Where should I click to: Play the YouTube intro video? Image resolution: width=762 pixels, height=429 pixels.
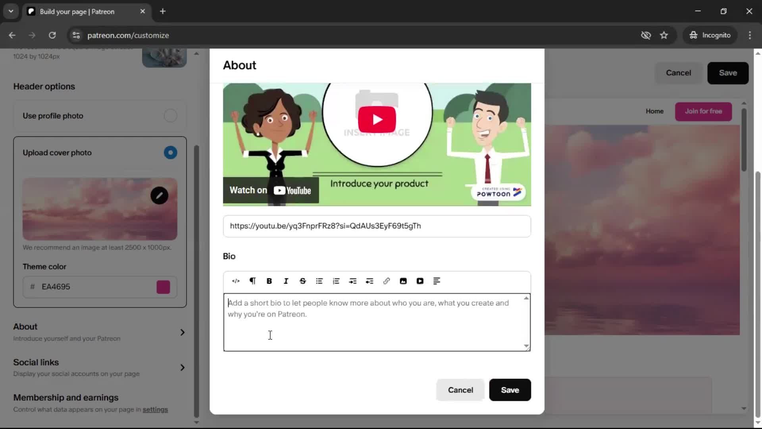[377, 119]
